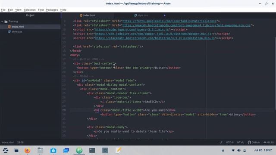The width and height of the screenshot is (276, 155).
Task: Open the blue camera app in taskbar
Action: (x=53, y=150)
